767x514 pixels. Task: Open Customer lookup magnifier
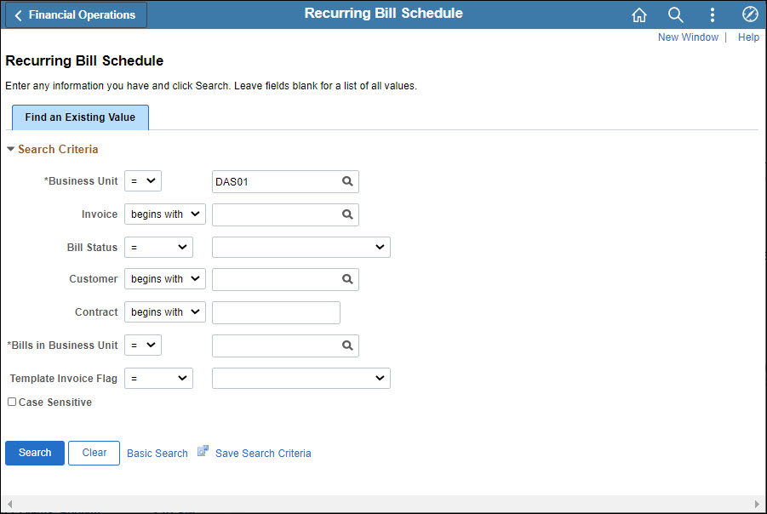pos(347,279)
